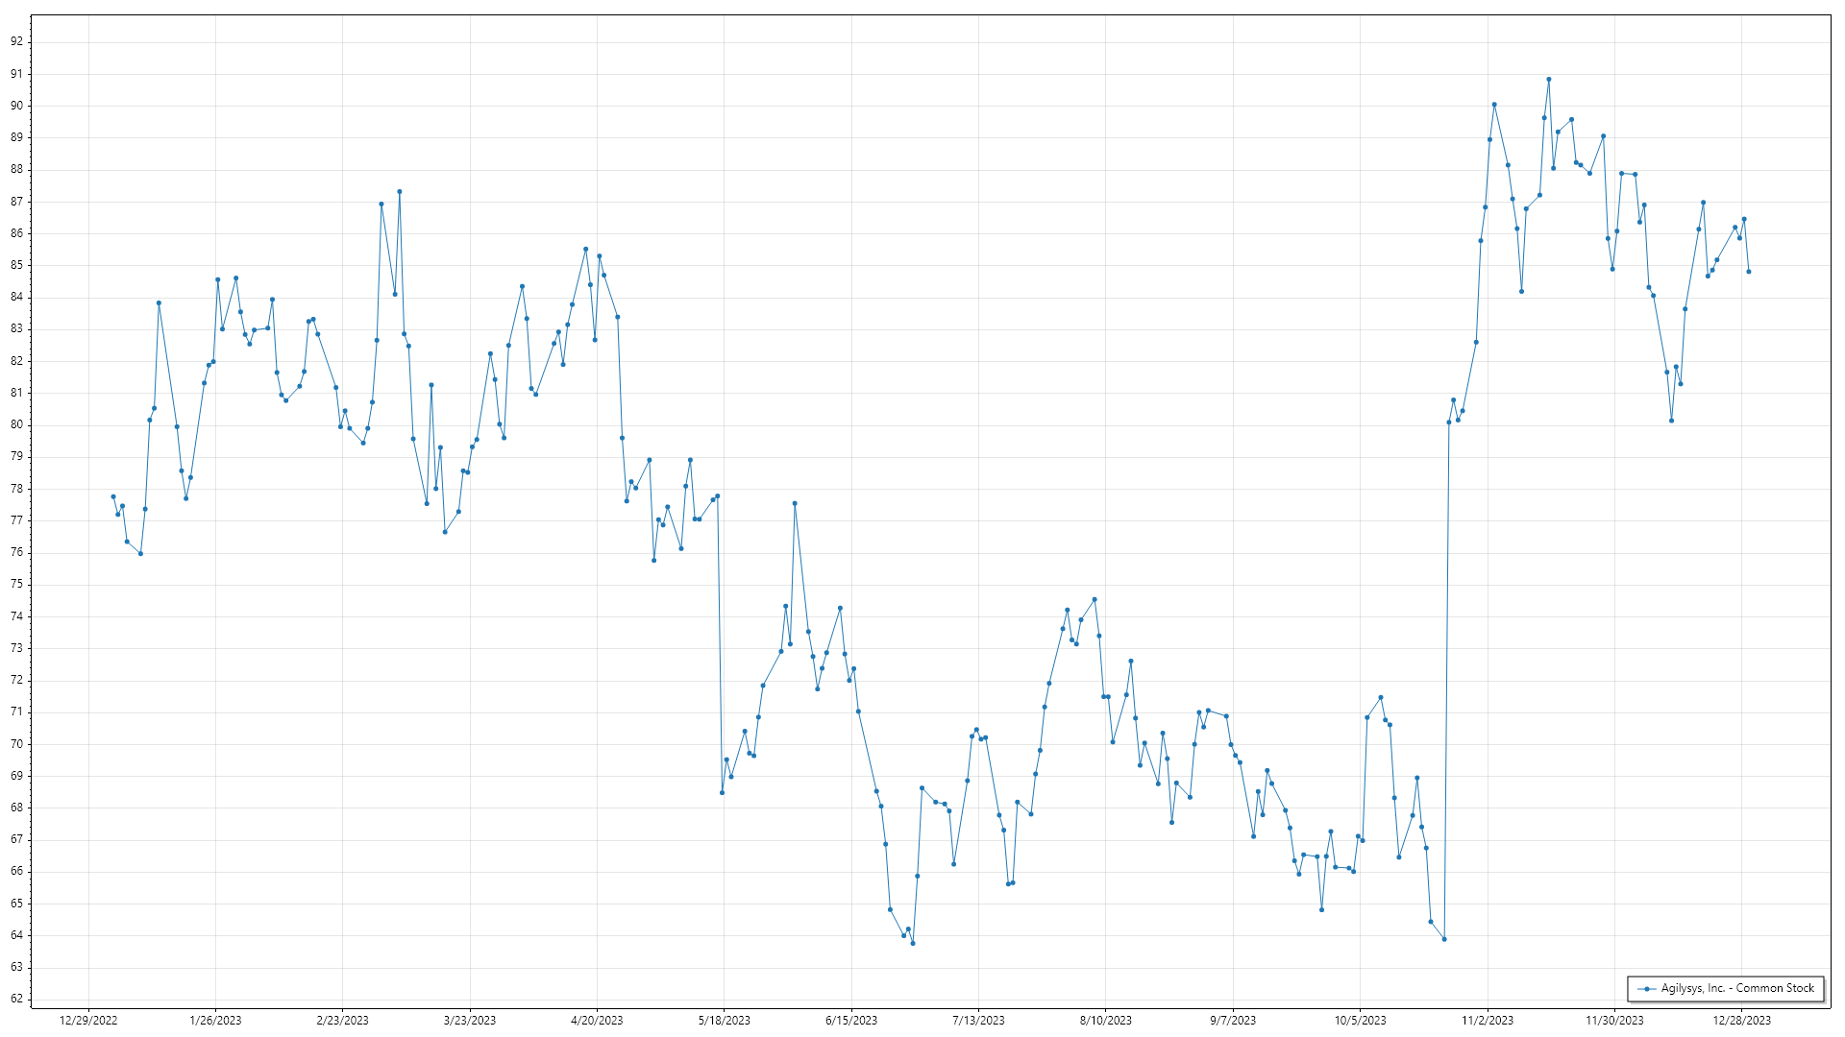
Task: Click the highest data point near 91
Action: tap(1548, 80)
